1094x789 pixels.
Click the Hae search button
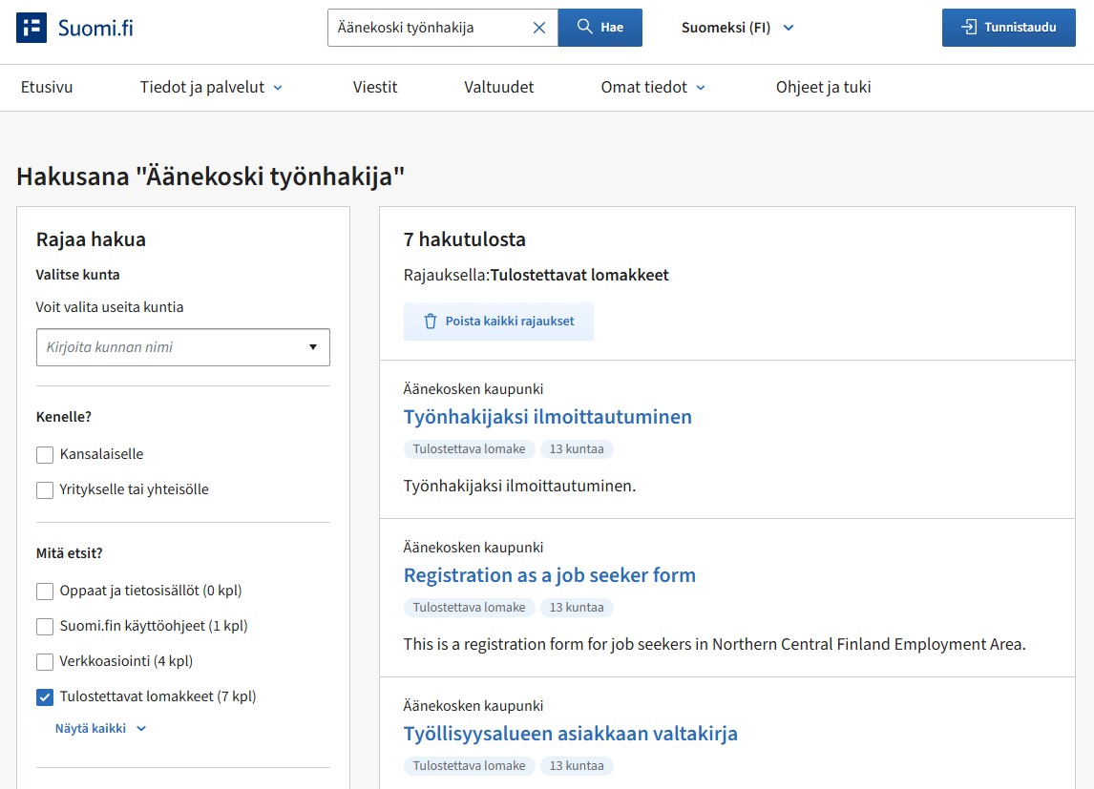click(600, 28)
